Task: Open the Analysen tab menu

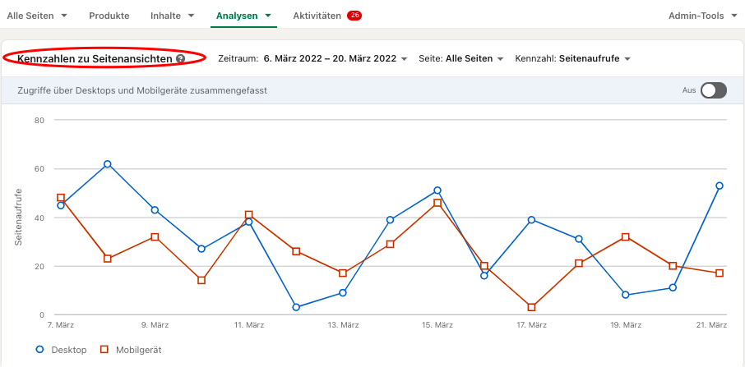Action: pos(243,16)
